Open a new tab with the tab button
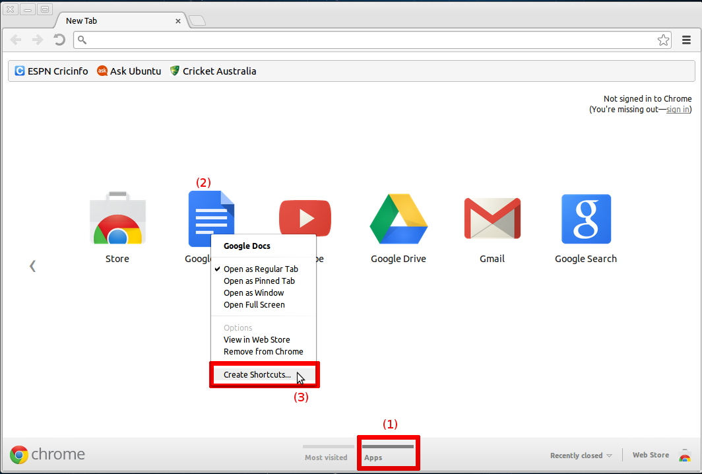702x474 pixels. pyautogui.click(x=197, y=20)
